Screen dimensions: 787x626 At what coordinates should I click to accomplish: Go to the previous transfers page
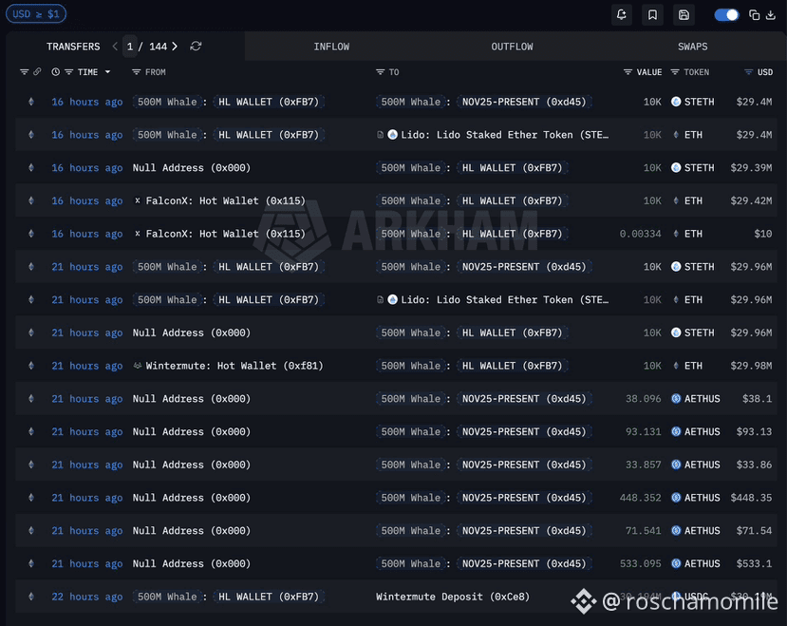115,47
